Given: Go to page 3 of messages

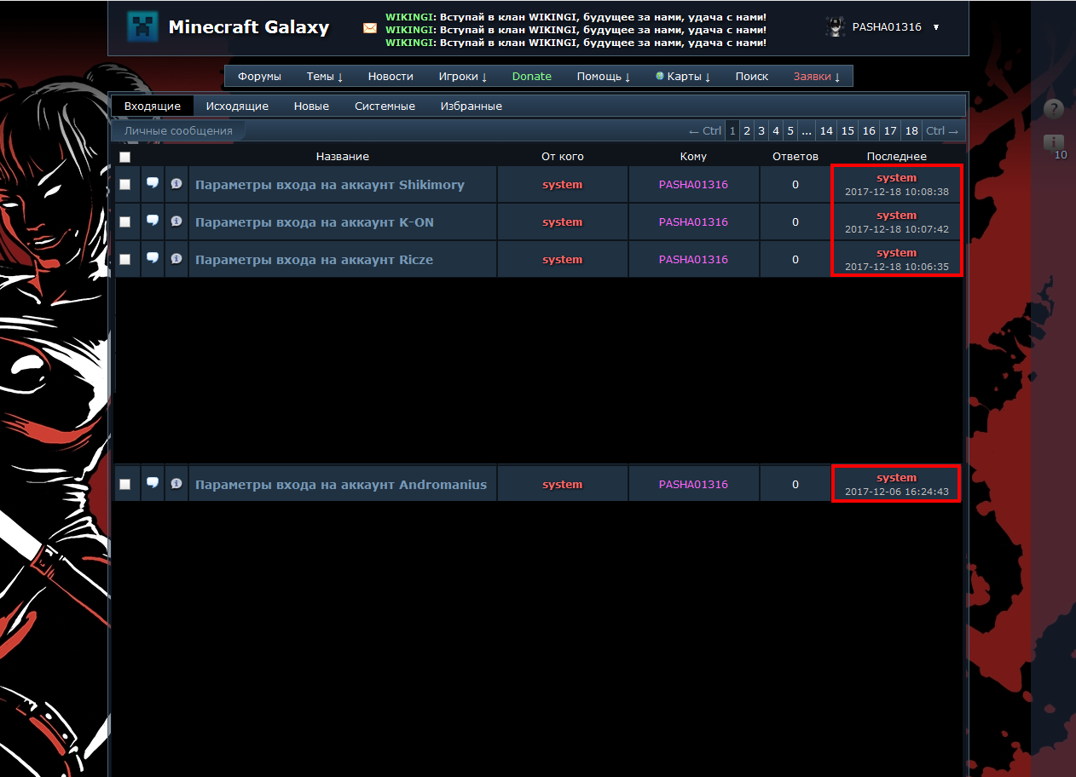Looking at the screenshot, I should 761,131.
